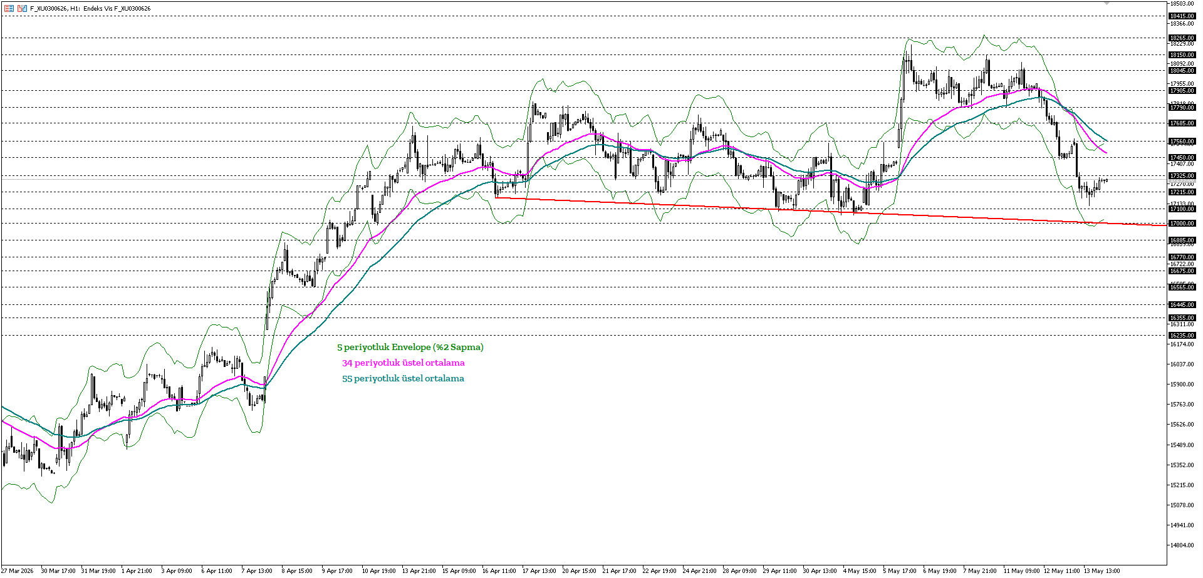Image resolution: width=1203 pixels, height=578 pixels.
Task: Click the 14941.00 value on the price scale
Action: [x=1182, y=525]
